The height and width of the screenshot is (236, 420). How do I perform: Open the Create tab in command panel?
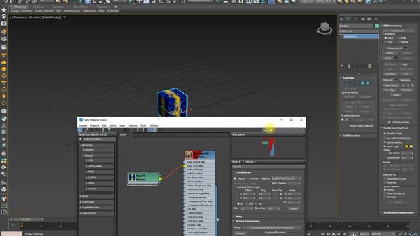pos(341,19)
